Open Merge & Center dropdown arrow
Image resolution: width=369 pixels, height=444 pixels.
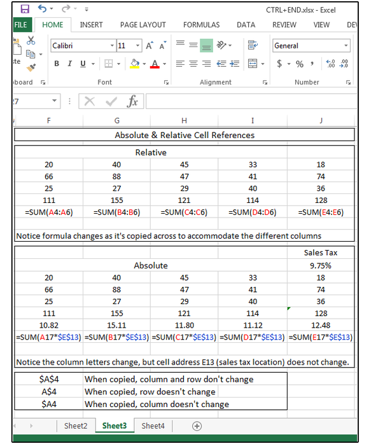[263, 64]
